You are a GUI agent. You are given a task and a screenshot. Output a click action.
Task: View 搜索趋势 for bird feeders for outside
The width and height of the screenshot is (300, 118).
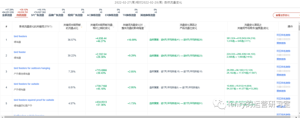click(x=281, y=91)
